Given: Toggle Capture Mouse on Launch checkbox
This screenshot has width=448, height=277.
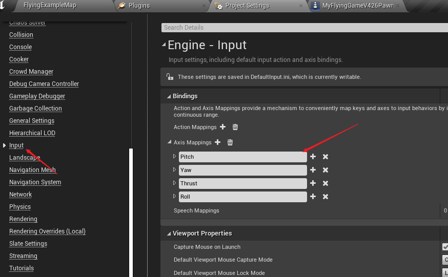Looking at the screenshot, I should (445, 247).
